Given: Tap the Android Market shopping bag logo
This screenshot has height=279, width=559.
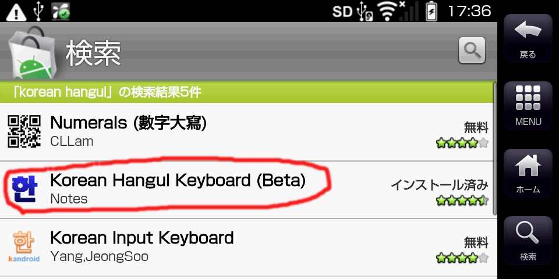Looking at the screenshot, I should point(31,52).
